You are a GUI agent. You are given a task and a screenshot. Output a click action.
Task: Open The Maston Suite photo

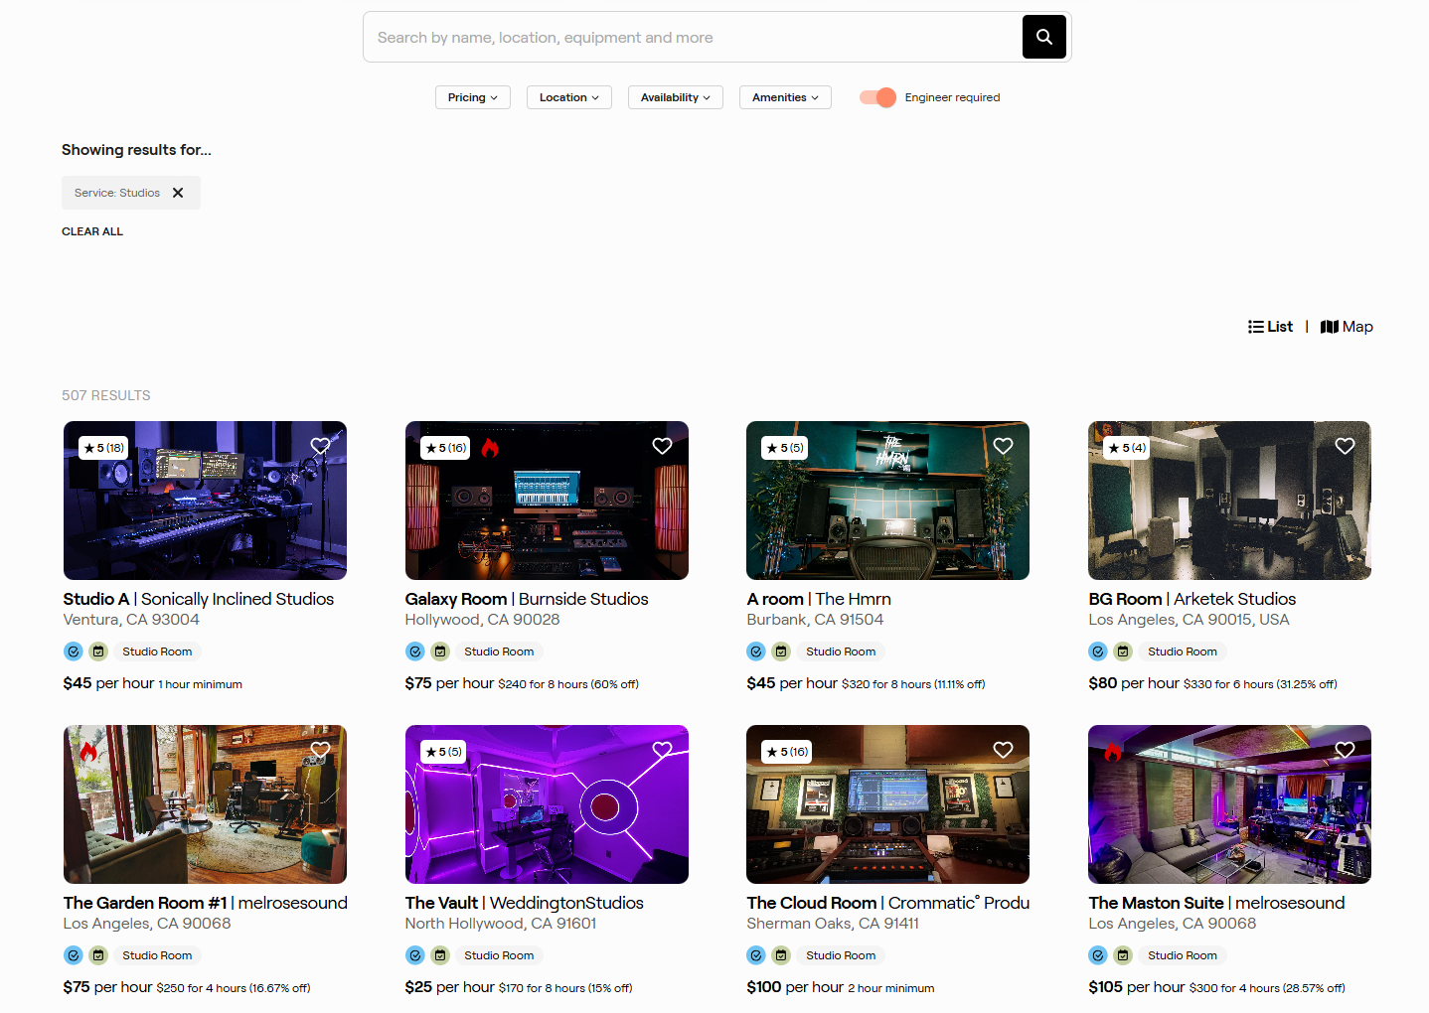pyautogui.click(x=1229, y=804)
